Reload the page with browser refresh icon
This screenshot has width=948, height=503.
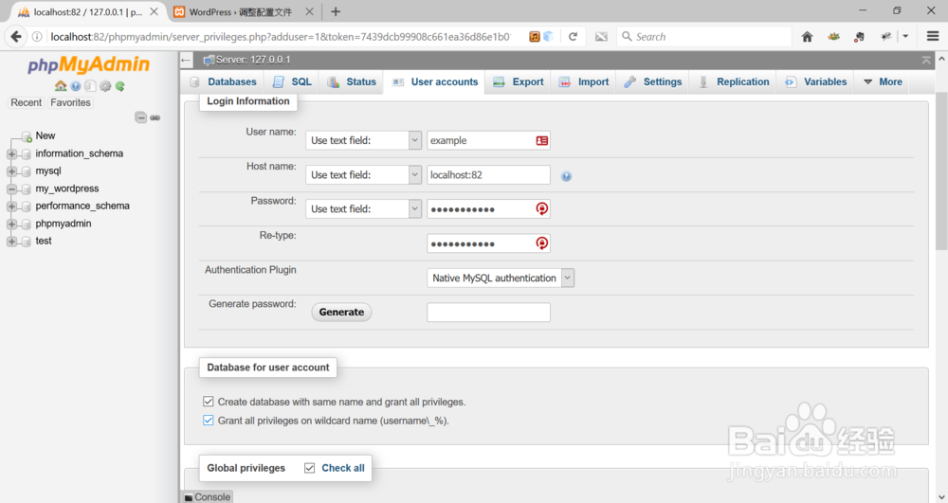[x=573, y=37]
